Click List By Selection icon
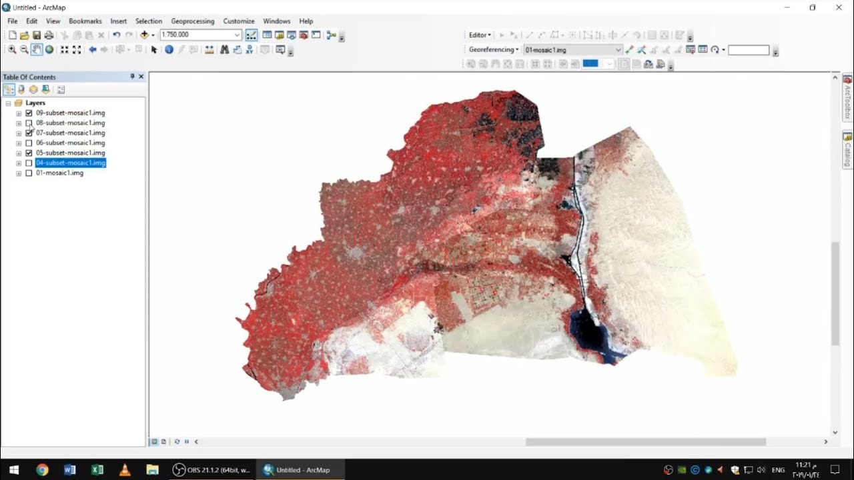Viewport: 854px width, 480px height. pyautogui.click(x=45, y=89)
